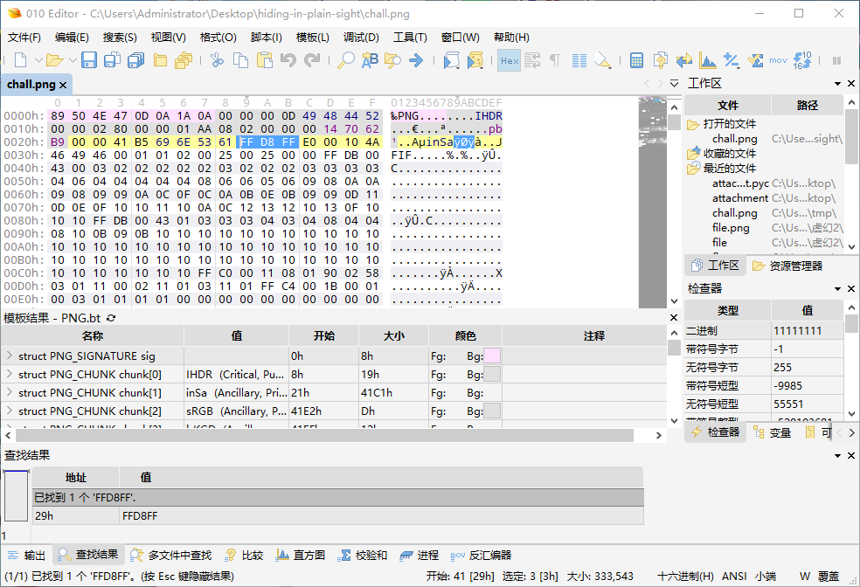Select attachment in recent files list

(740, 198)
